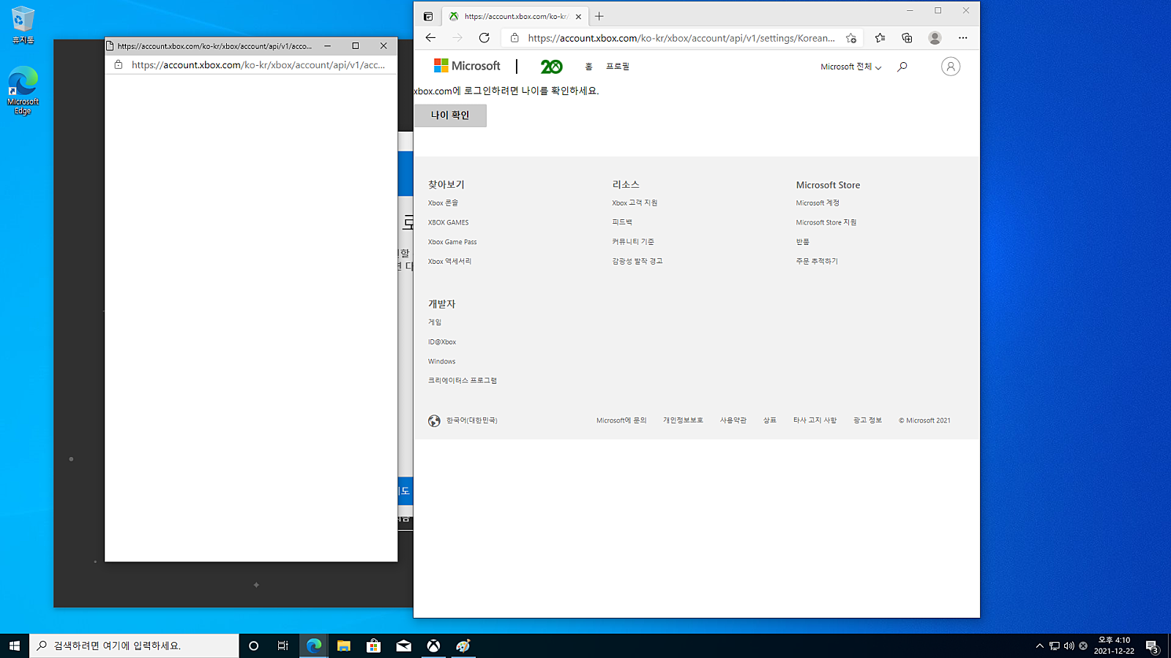Close the account.xbox.com tab
1171x658 pixels.
pyautogui.click(x=578, y=16)
